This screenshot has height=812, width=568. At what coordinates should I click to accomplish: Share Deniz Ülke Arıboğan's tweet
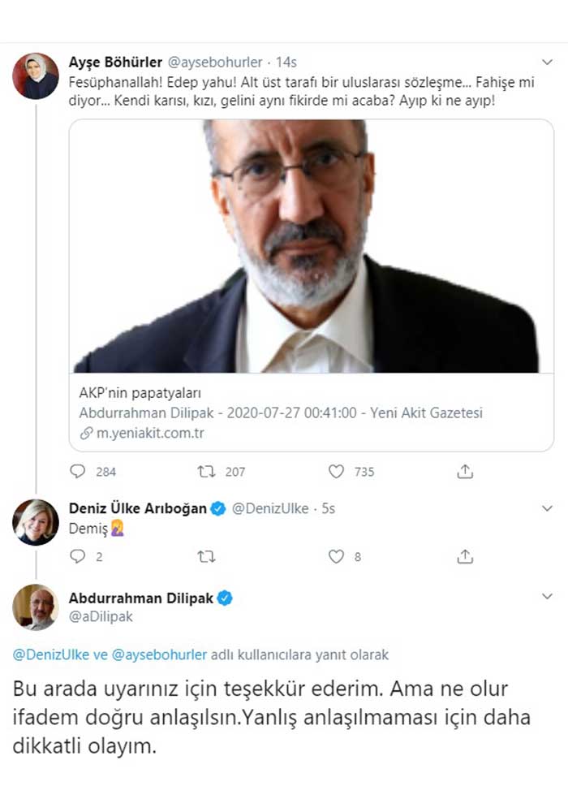(x=465, y=556)
